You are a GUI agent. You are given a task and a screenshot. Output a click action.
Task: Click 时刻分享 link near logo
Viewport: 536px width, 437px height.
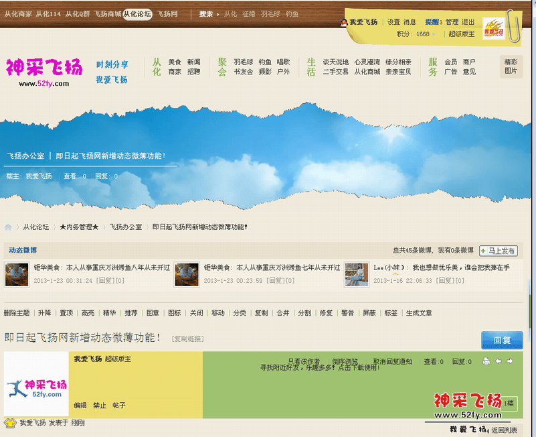(x=112, y=64)
